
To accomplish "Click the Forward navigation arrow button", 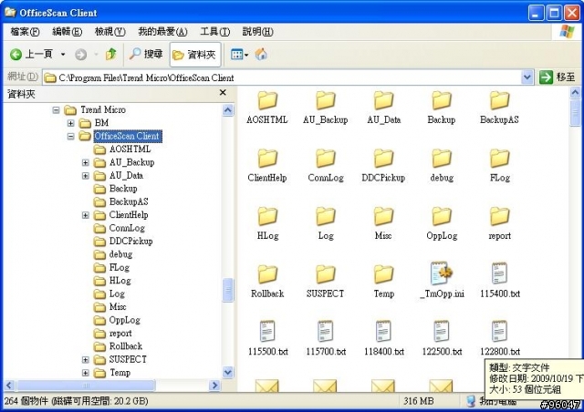I will click(80, 55).
